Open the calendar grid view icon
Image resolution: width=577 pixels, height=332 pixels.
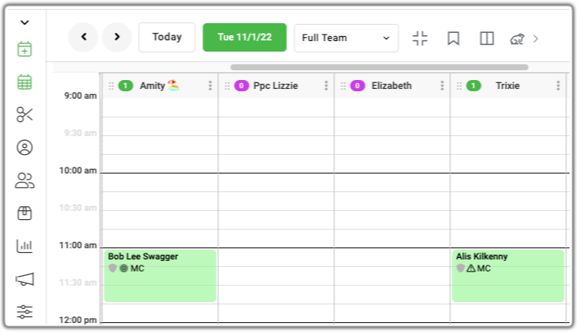25,82
